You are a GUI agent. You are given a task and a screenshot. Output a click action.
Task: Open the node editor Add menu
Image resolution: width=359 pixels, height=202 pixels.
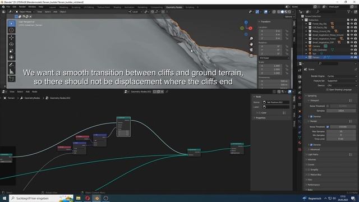tap(27, 91)
